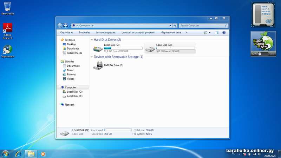Select Libraries in the navigation pane

tap(69, 61)
